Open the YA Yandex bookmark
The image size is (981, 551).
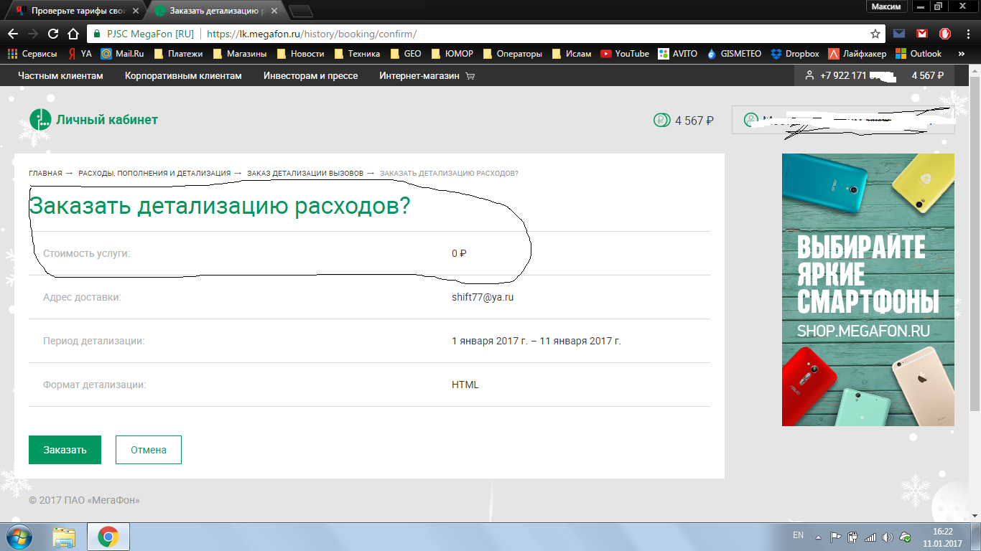80,54
